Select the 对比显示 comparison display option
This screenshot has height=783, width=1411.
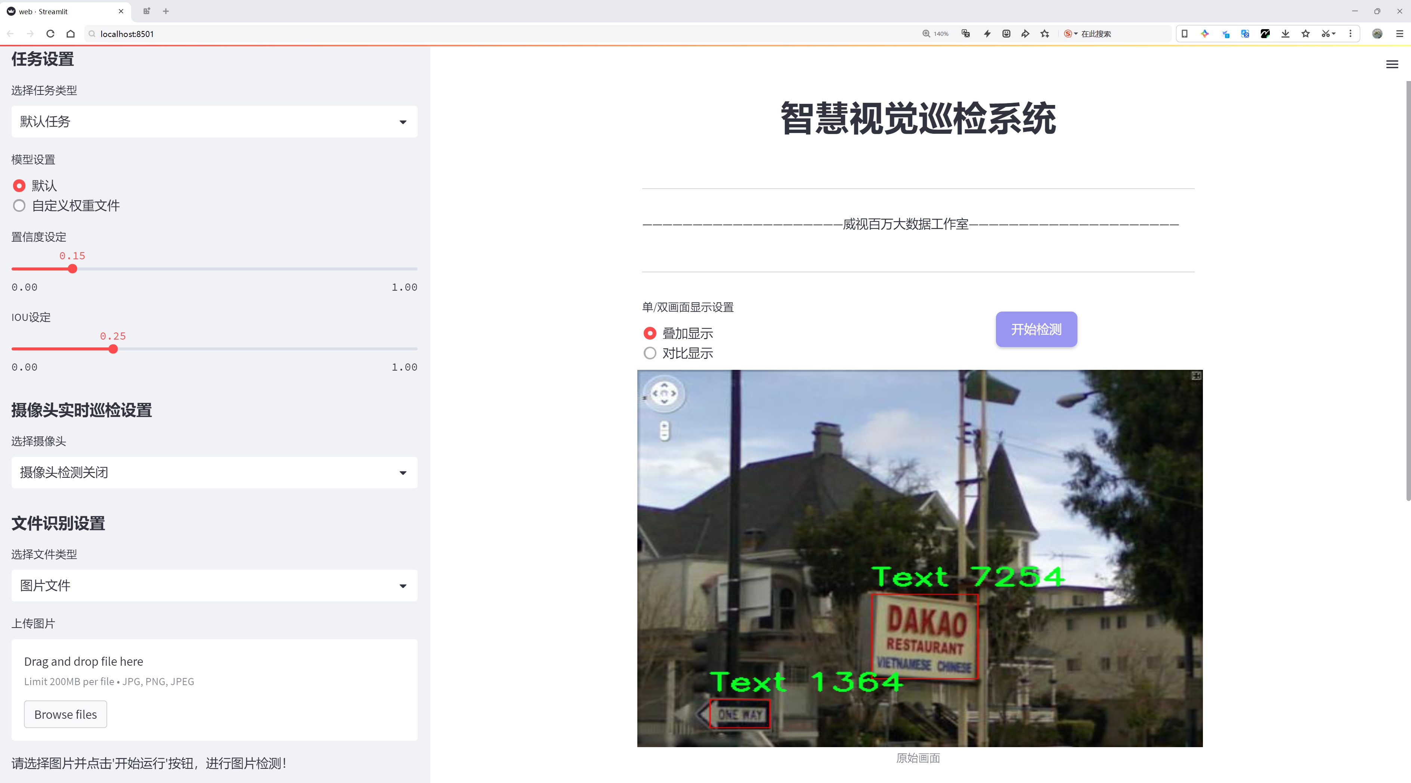click(x=650, y=354)
